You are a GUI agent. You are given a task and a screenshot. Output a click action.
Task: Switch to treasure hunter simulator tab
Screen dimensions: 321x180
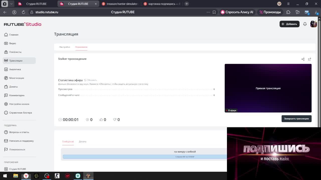coord(120,4)
